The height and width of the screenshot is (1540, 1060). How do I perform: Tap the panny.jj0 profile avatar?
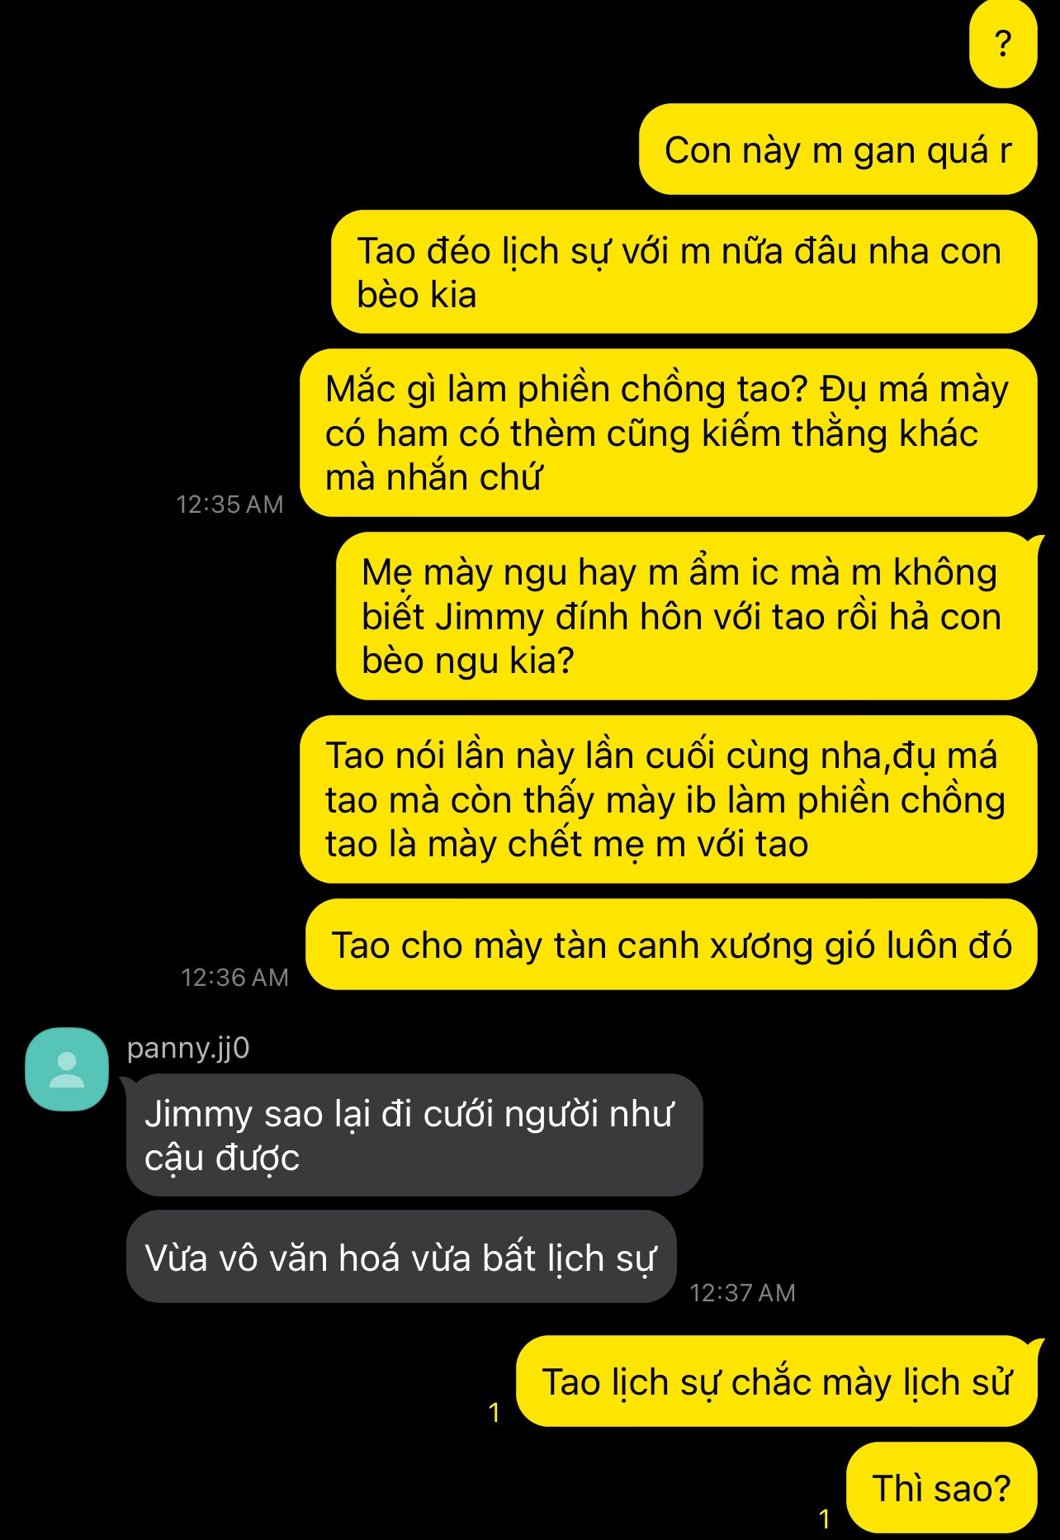click(67, 1069)
